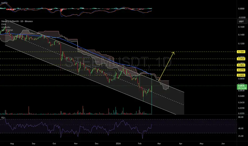Click the Jun date on time axis
Viewport: 248px width, 146px height.
pos(223,144)
